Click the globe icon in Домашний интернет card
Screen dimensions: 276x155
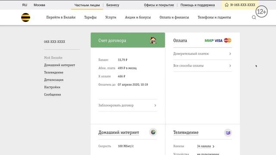[x=153, y=132]
